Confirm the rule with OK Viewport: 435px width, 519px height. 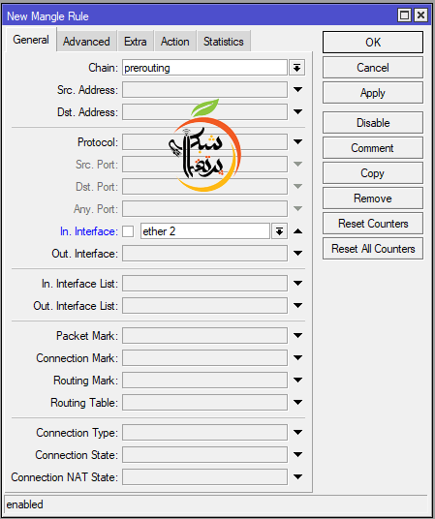point(373,42)
